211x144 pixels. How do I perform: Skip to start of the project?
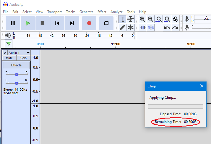(57, 23)
